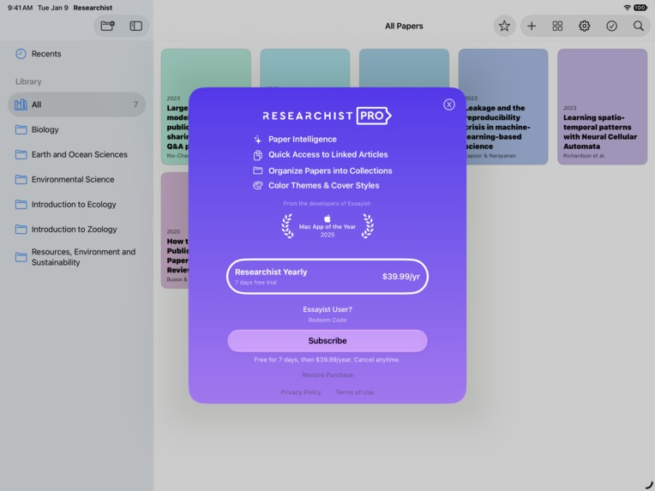Switch to grid view icon
Screen dimensions: 655x491
(x=557, y=26)
